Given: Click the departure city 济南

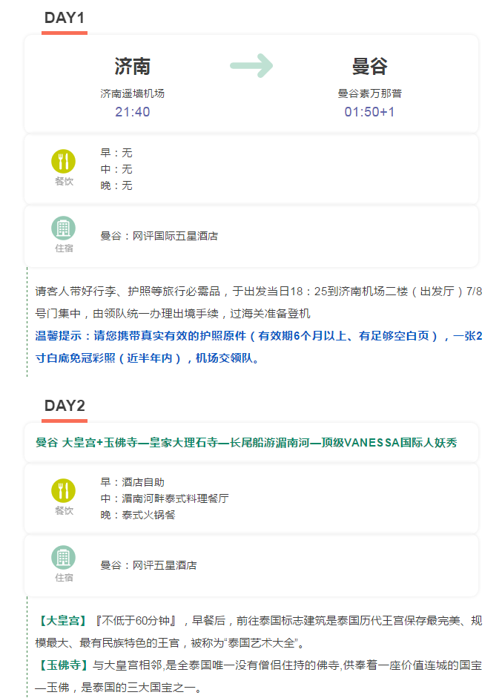Looking at the screenshot, I should (x=133, y=66).
